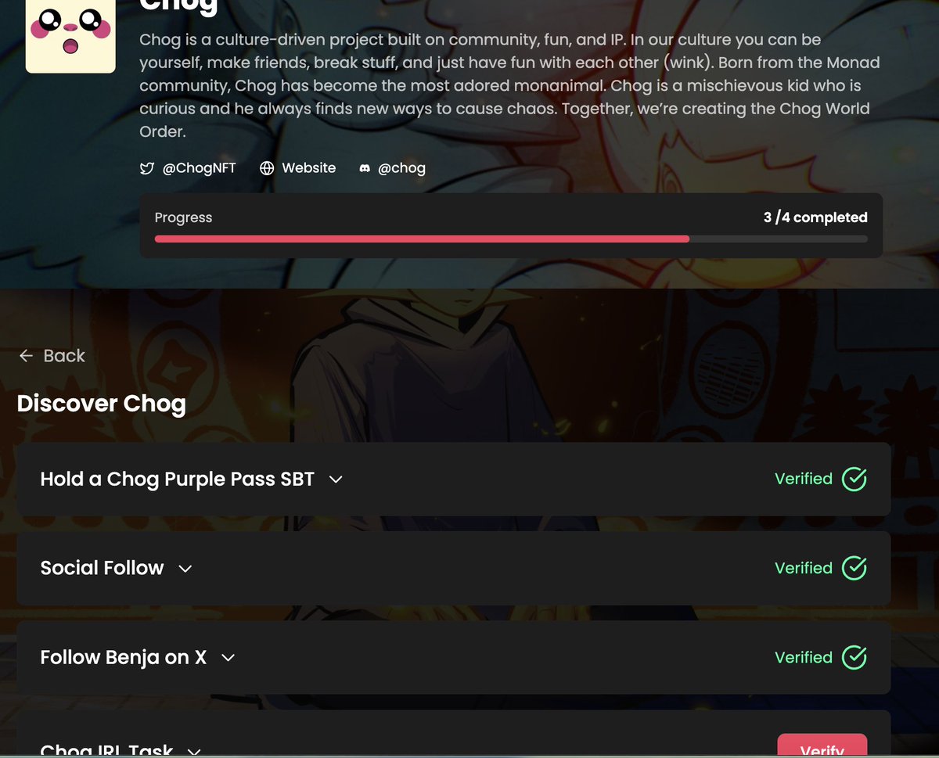
Task: Click the verified checkmark on Purple Pass SBT
Action: coord(854,479)
